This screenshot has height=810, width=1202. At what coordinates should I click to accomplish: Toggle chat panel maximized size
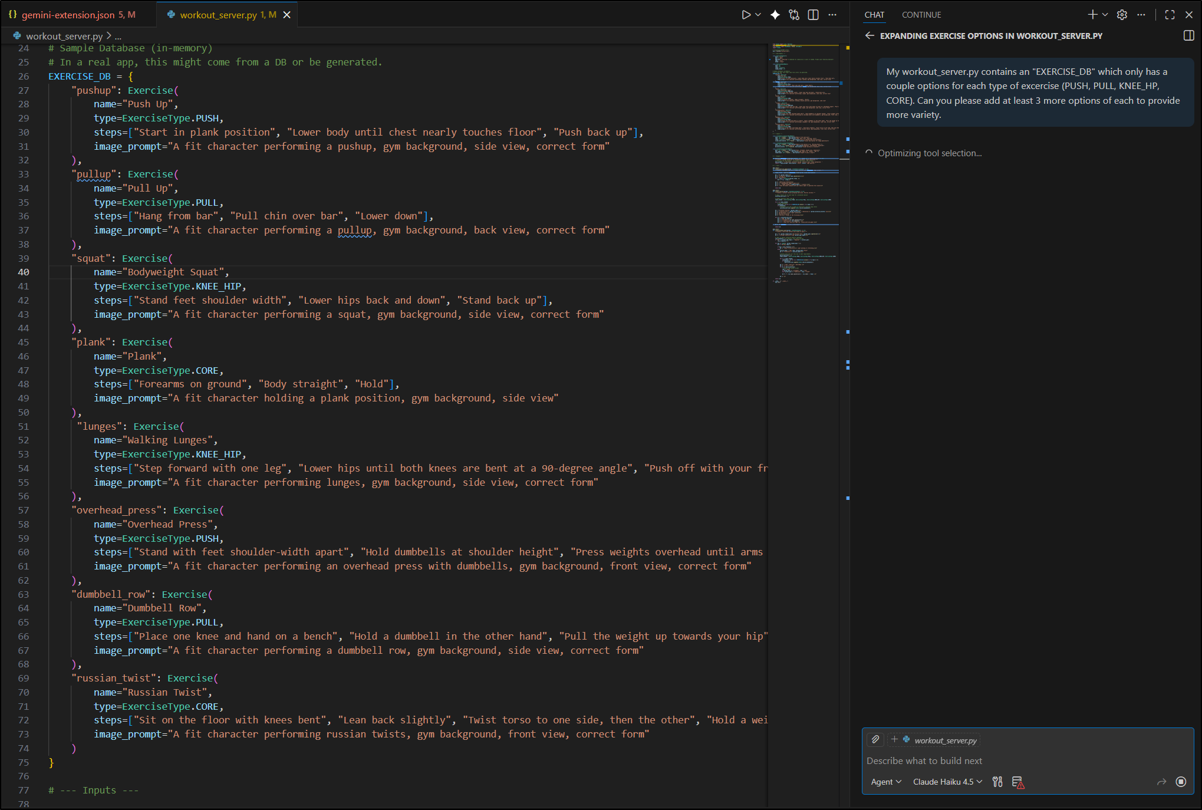pos(1170,15)
